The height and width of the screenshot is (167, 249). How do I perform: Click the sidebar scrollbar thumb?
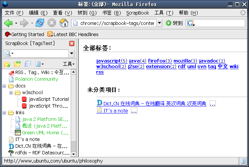[x=73, y=146]
